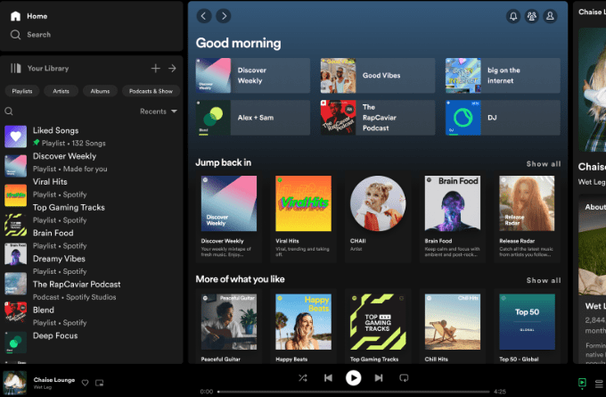Show all in More of what you like

(544, 280)
